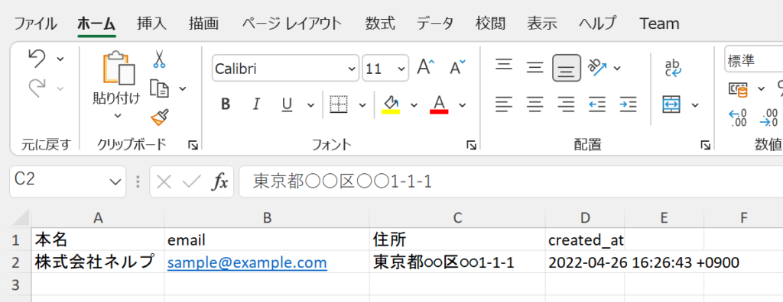Image resolution: width=783 pixels, height=302 pixels.
Task: Open font size 11 dropdown
Action: (401, 69)
